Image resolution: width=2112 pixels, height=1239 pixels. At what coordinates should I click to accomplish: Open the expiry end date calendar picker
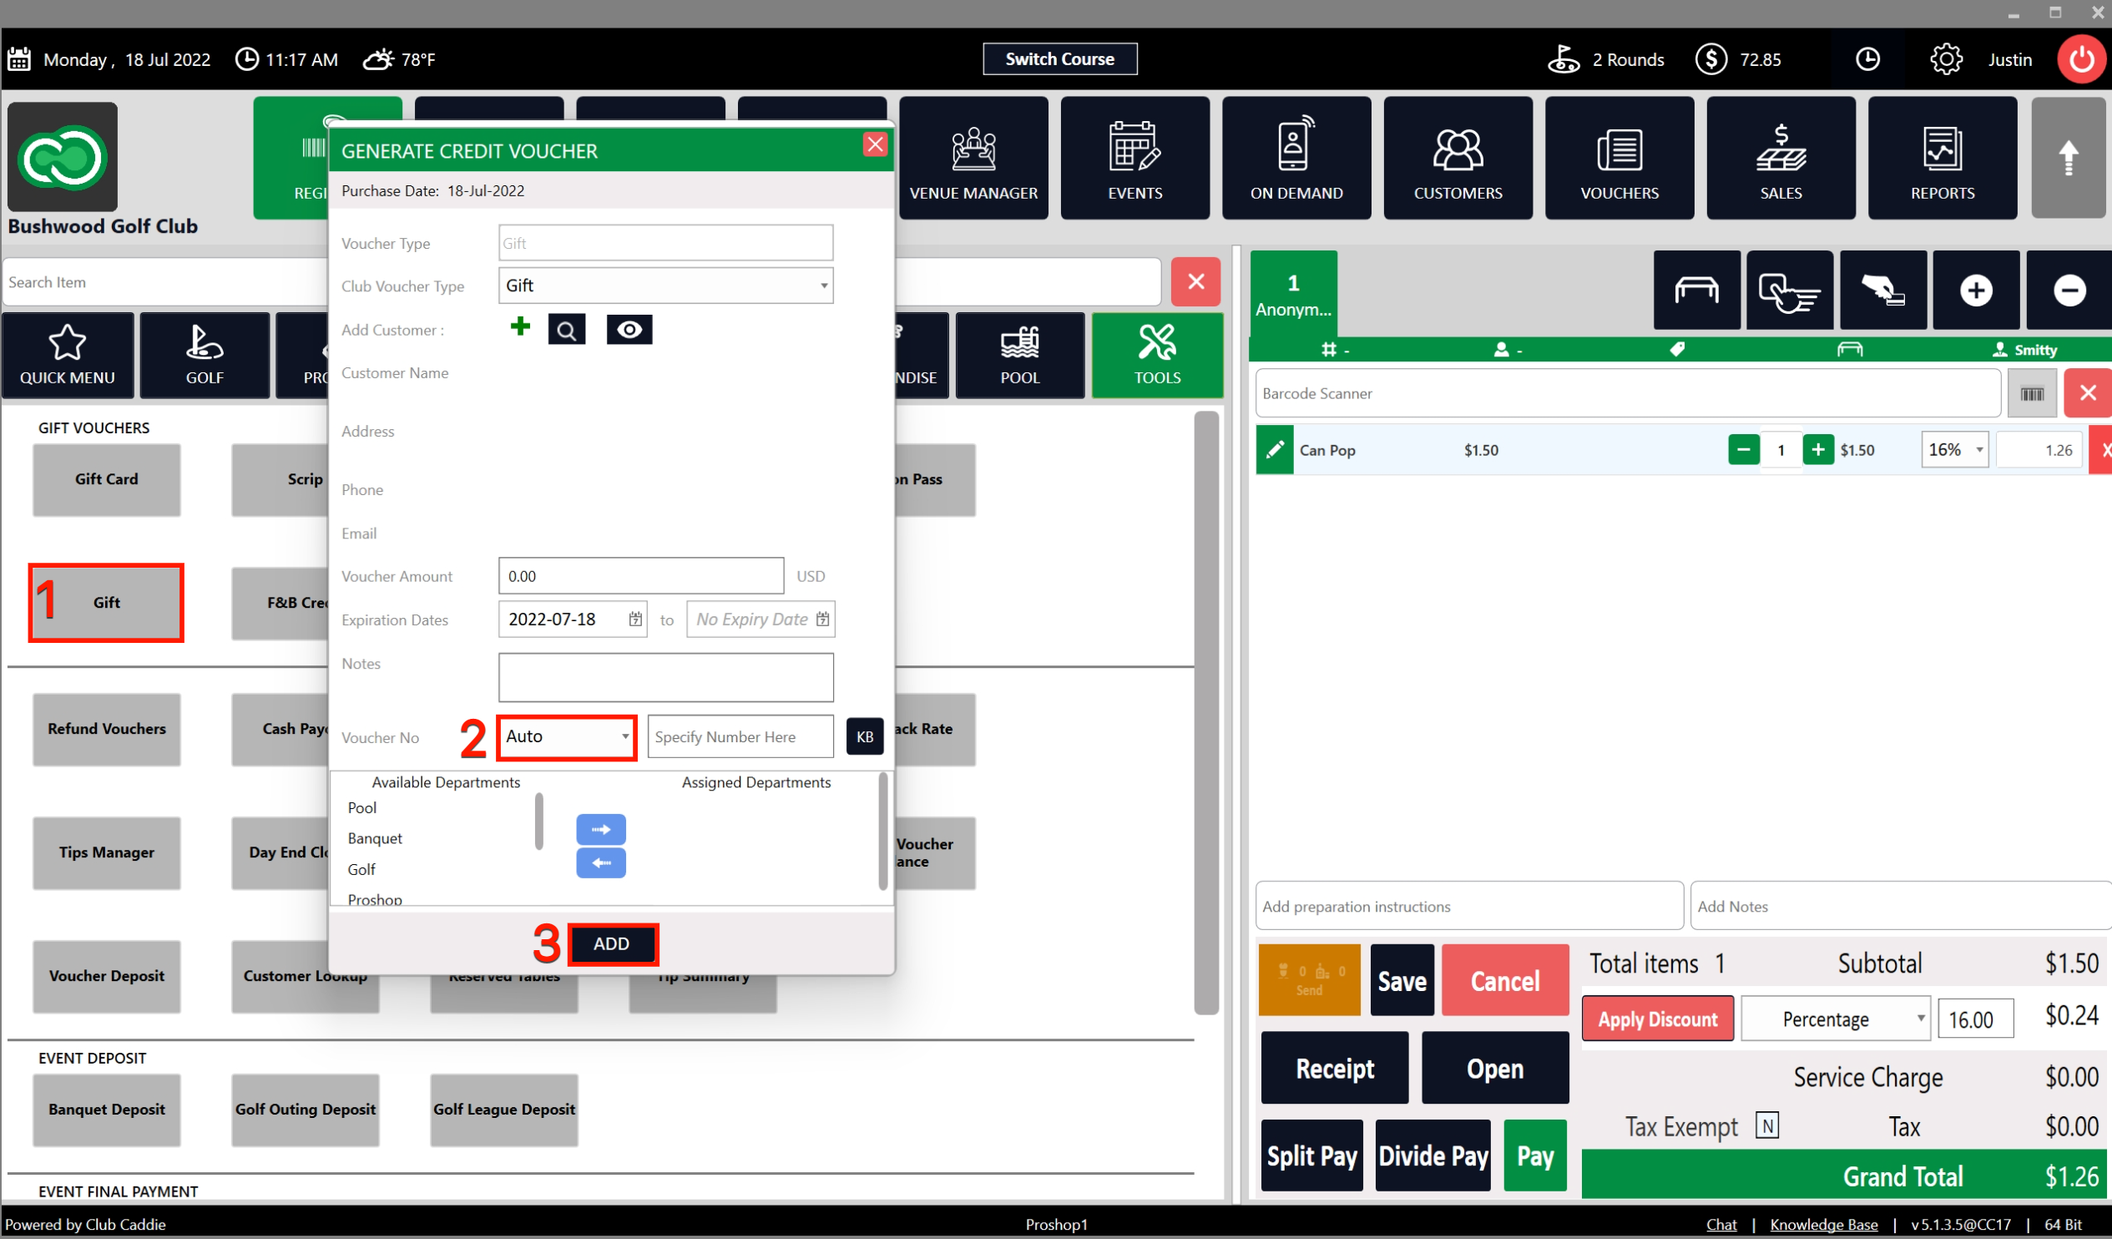(823, 619)
